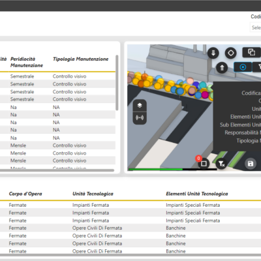Click the partially visible filter icon beside circle toggle
Image resolution: width=261 pixels, height=261 pixels.
[x=257, y=67]
